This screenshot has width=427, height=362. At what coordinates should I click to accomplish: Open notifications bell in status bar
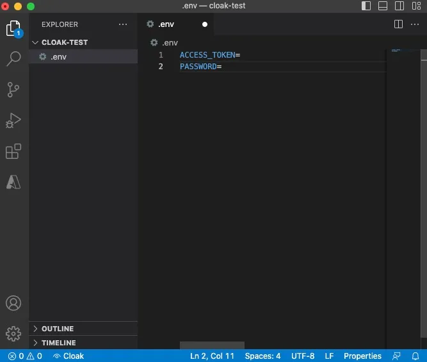pyautogui.click(x=415, y=356)
